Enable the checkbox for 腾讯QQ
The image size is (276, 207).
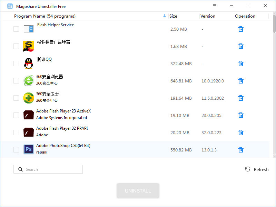tap(16, 63)
